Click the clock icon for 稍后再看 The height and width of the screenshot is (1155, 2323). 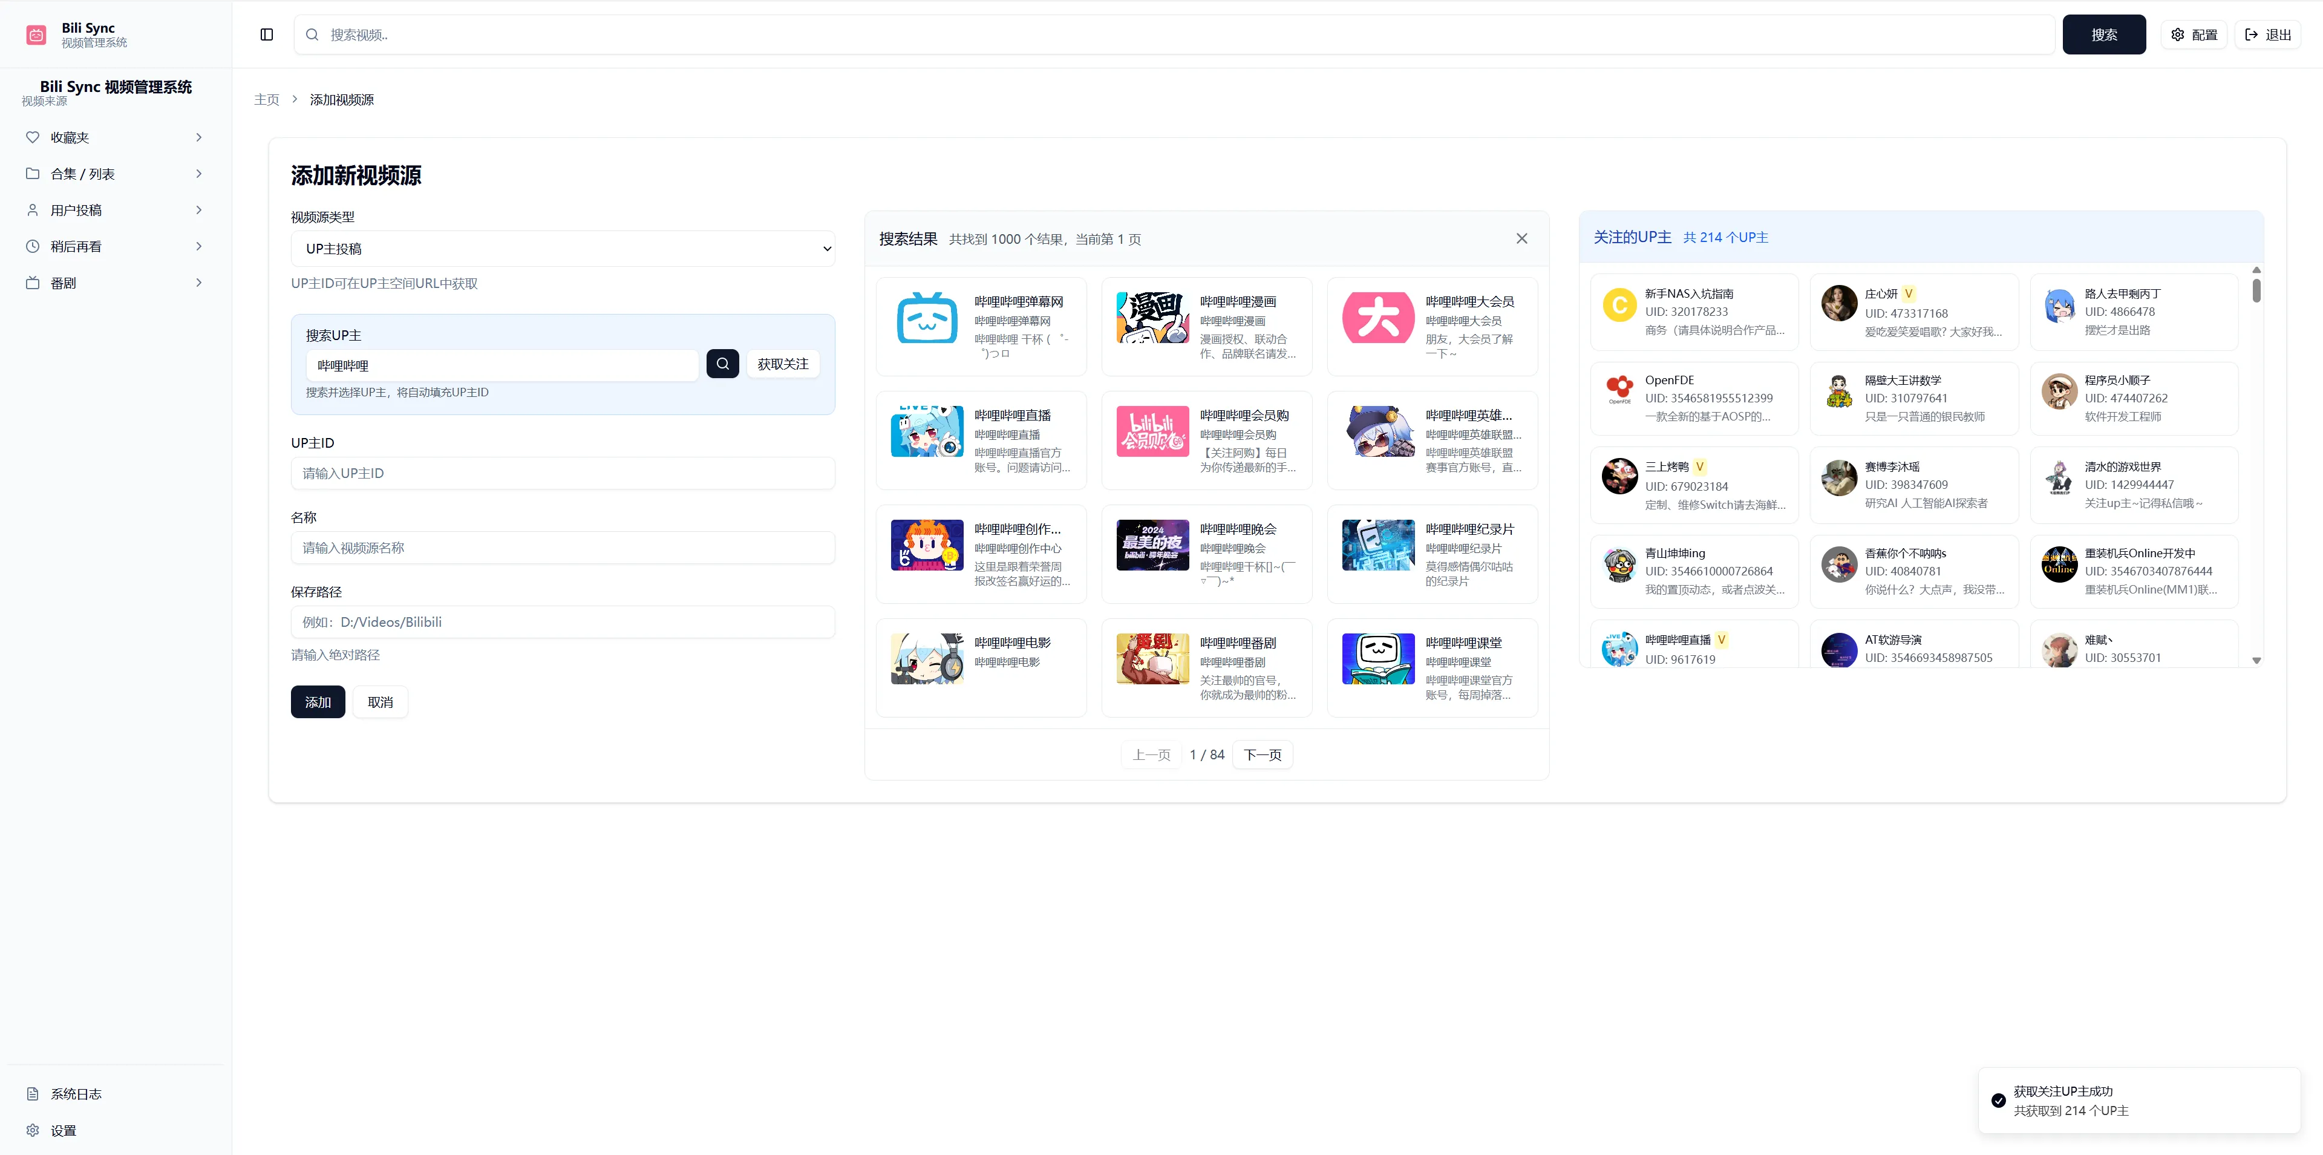click(x=33, y=246)
